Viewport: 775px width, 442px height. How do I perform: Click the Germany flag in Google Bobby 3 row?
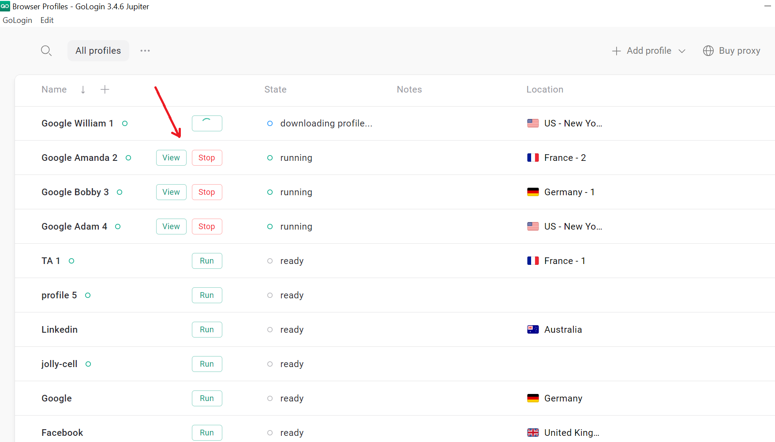pos(533,192)
